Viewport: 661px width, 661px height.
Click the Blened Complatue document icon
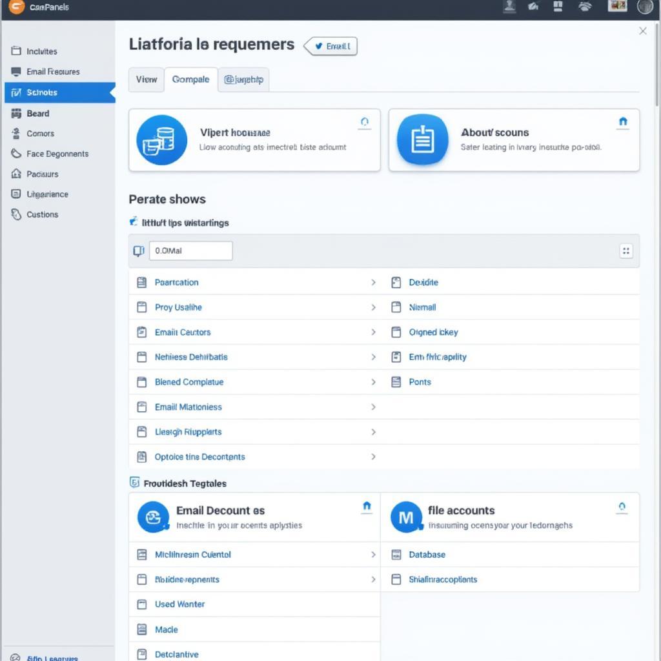[x=142, y=382]
